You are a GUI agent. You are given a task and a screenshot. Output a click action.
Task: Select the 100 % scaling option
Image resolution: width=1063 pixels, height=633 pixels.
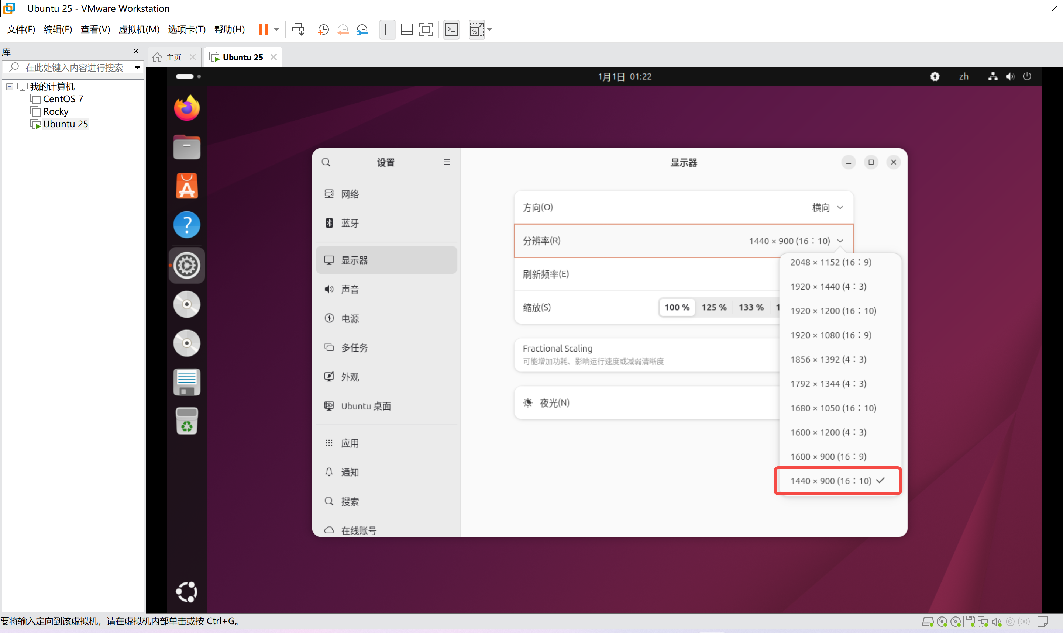click(677, 307)
